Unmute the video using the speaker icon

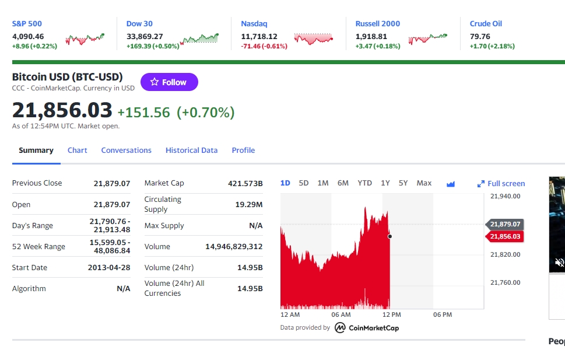point(559,262)
